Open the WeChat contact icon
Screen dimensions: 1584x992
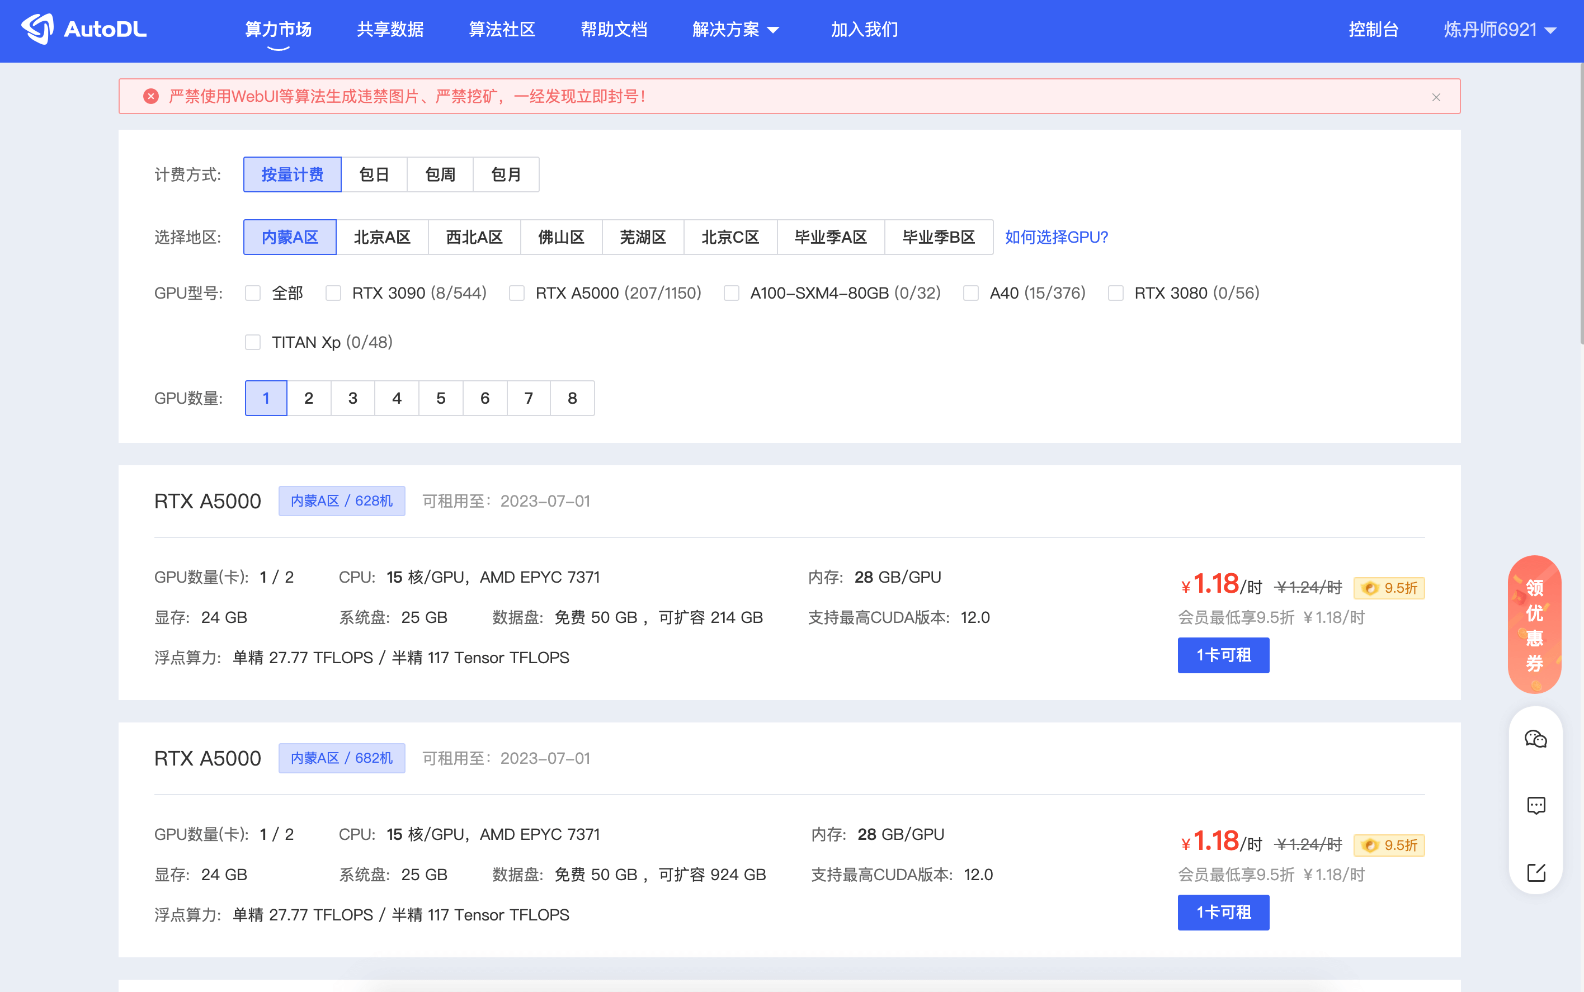click(1535, 739)
